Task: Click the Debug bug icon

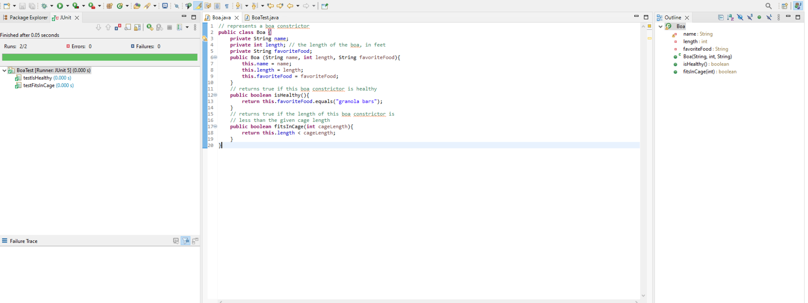Action: (44, 6)
